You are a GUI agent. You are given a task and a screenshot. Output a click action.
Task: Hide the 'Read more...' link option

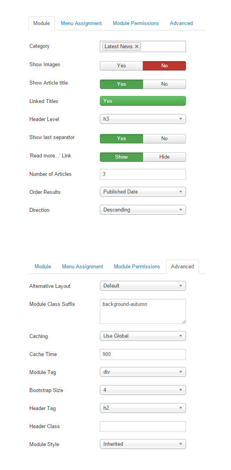point(164,157)
